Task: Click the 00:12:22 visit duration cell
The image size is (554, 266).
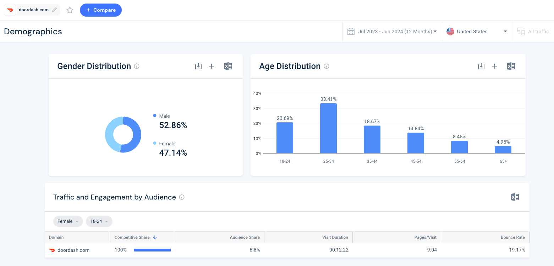Action: point(339,250)
